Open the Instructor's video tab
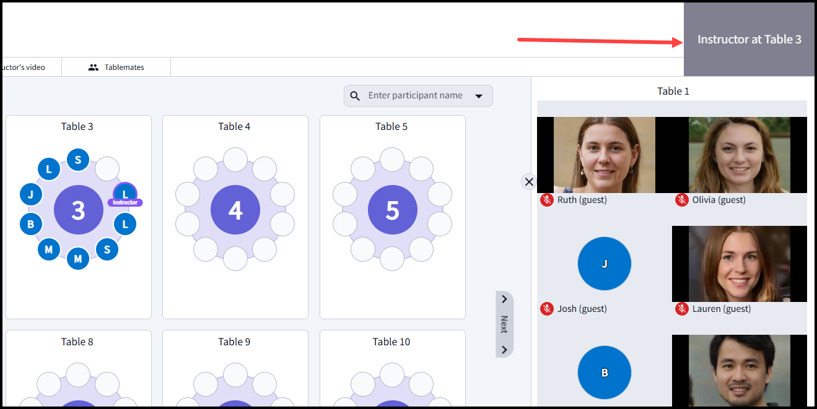 point(31,67)
